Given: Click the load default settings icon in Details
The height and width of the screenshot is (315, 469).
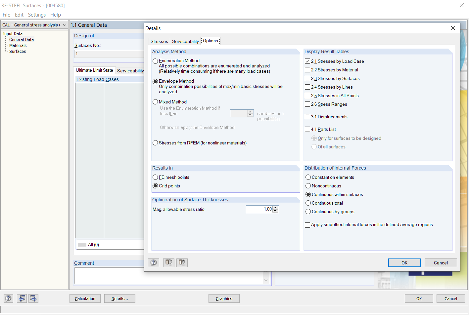Looking at the screenshot, I should [169, 263].
